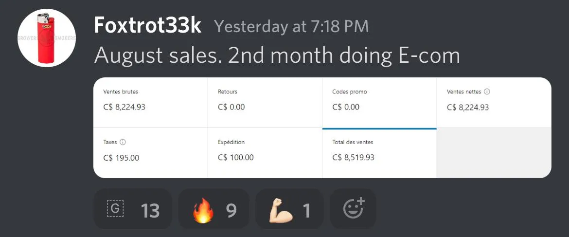Click the fire emoji in the reactions
569x237 pixels.
203,210
